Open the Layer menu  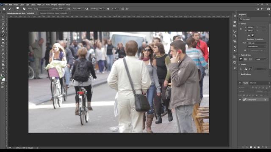point(22,5)
